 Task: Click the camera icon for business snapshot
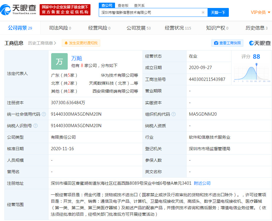point(216,43)
